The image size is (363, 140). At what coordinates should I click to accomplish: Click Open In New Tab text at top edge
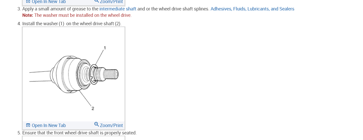pyautogui.click(x=49, y=2)
